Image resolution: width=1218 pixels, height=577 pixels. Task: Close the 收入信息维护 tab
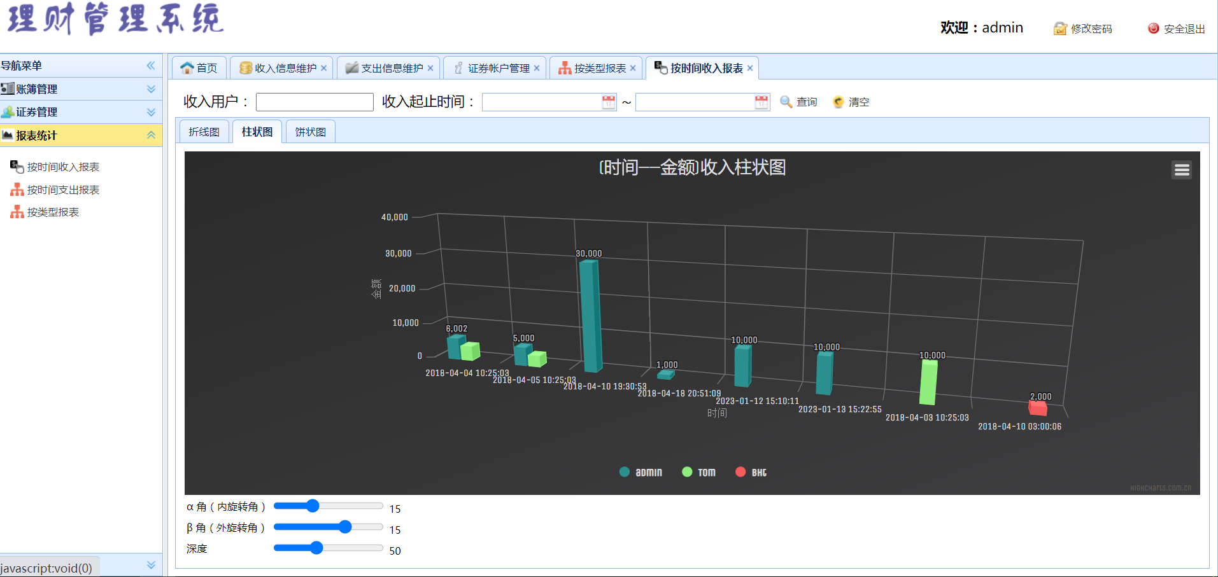pyautogui.click(x=324, y=68)
